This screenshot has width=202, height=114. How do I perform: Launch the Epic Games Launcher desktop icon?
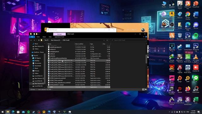172,90
